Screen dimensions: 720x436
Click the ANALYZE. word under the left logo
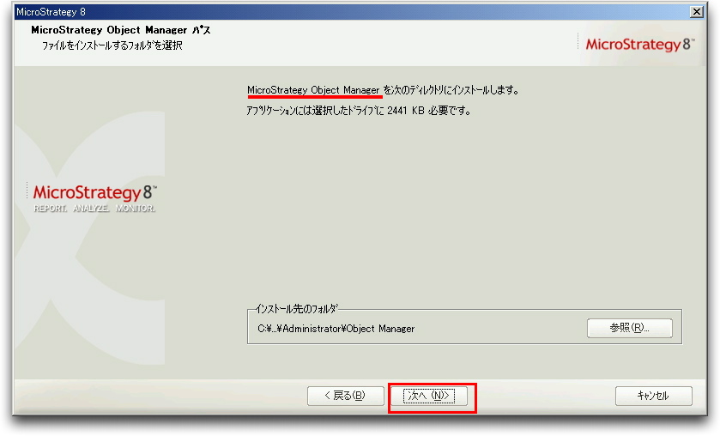pyautogui.click(x=91, y=208)
